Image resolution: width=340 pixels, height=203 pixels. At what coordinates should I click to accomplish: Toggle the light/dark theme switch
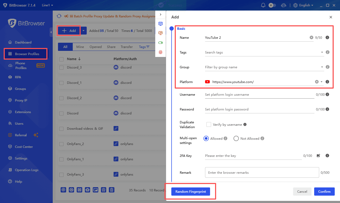272,5
